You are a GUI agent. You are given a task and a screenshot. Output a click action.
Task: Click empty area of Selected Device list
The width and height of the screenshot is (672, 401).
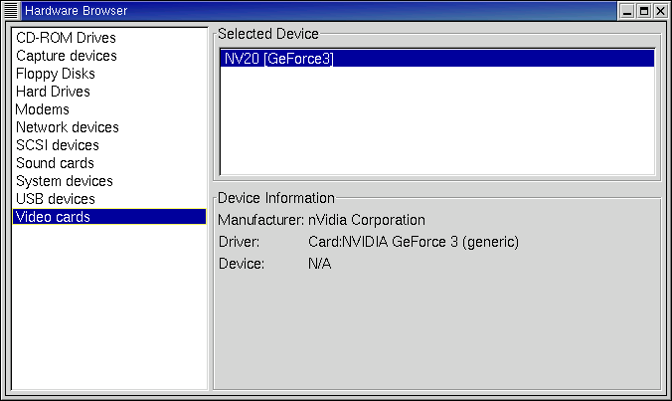[x=437, y=120]
